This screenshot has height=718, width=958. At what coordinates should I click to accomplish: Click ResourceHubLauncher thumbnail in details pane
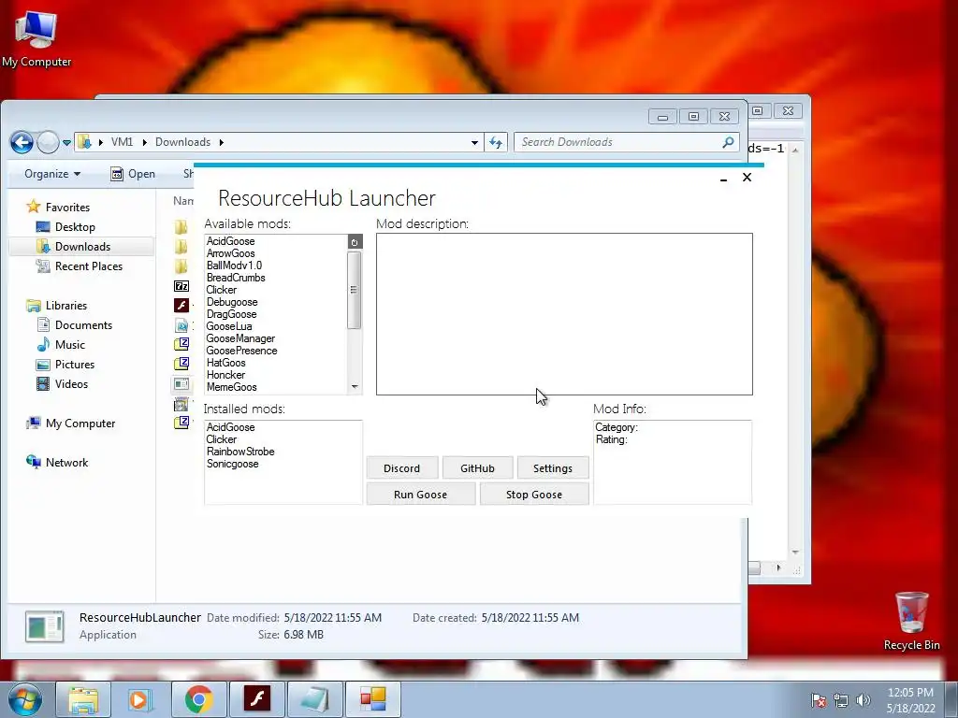45,626
